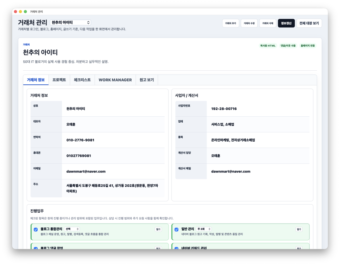Screen dimensions: 340x265
Task: Click the 거래처 추가 button
Action: [231, 23]
